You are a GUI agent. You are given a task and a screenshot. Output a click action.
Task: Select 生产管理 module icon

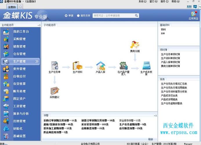click(x=6, y=61)
